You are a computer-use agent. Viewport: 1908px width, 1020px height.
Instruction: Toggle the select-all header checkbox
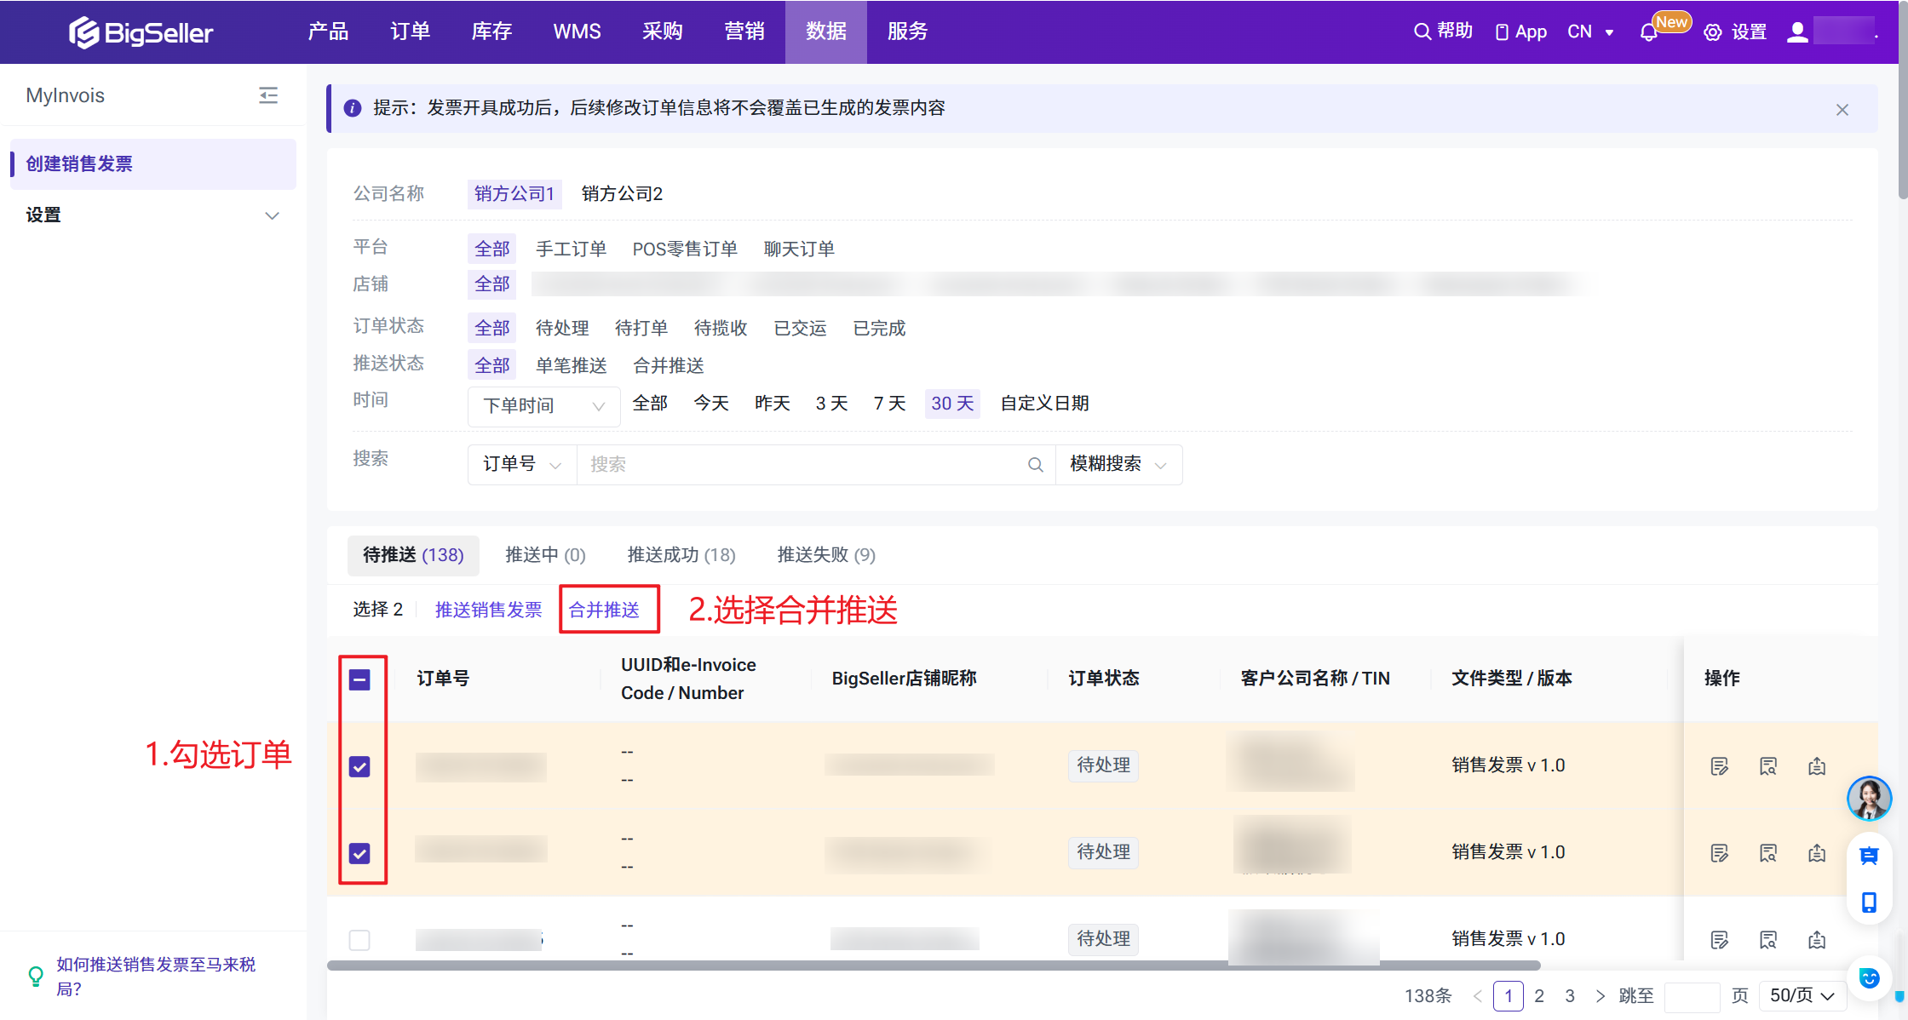359,679
